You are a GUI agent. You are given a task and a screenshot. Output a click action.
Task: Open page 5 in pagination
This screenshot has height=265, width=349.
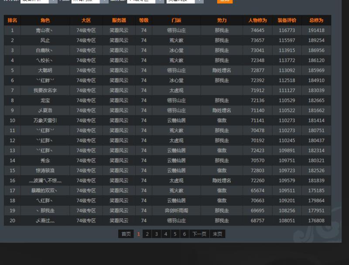(175, 234)
